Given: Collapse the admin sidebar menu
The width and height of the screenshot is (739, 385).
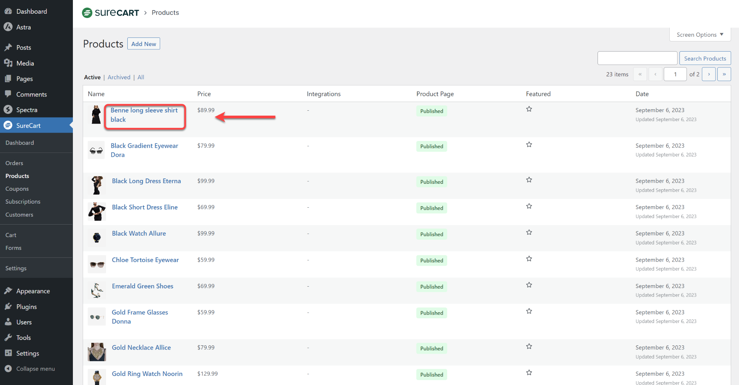Looking at the screenshot, I should point(35,369).
